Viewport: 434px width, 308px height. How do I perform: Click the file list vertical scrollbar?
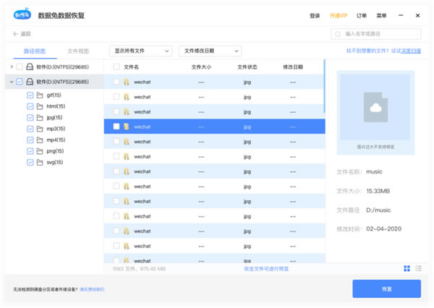click(x=324, y=86)
